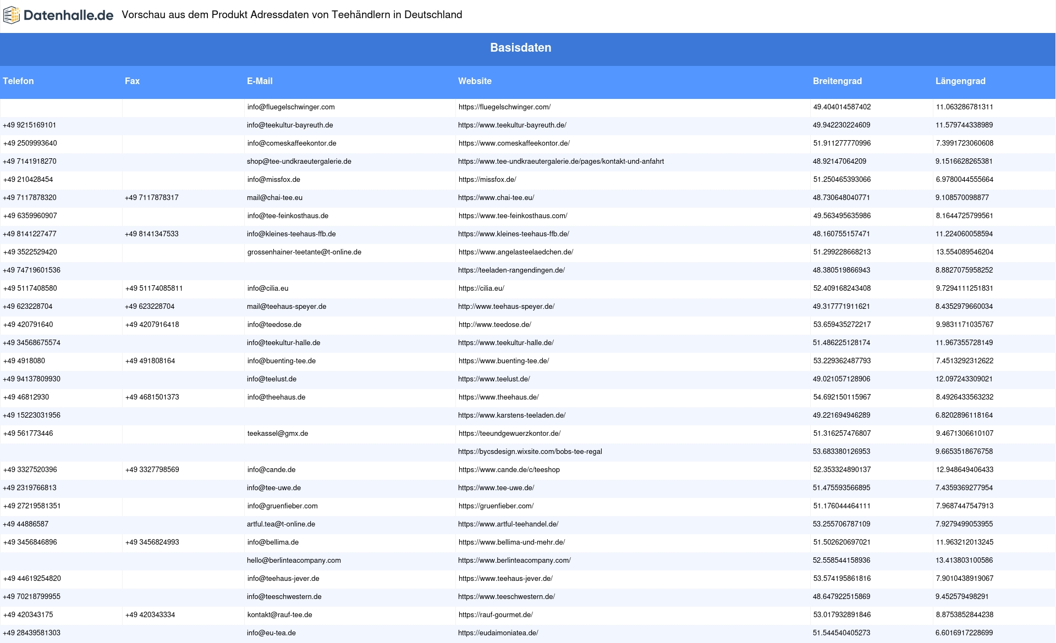Click email info@gruenfieber.com
This screenshot has height=643, width=1056.
coord(283,506)
